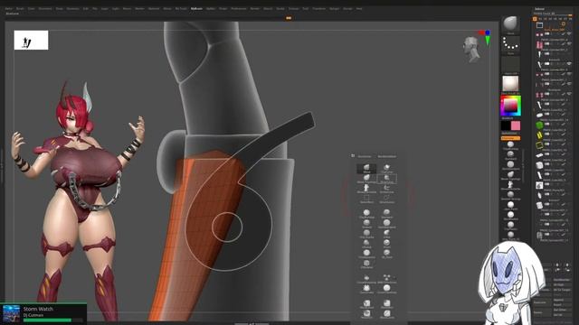This screenshot has height=325, width=579.
Task: Toggle the pill switch on the solid yellow subtool row
Action: (x=547, y=135)
